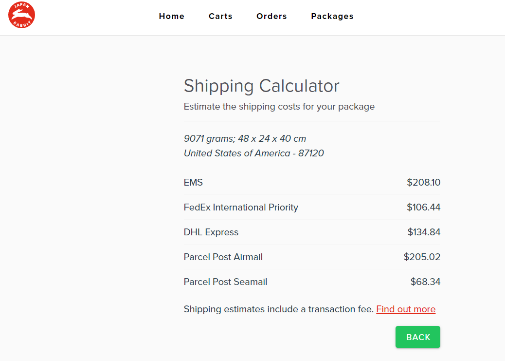
Task: Follow the 'Find out more' link
Action: 406,309
